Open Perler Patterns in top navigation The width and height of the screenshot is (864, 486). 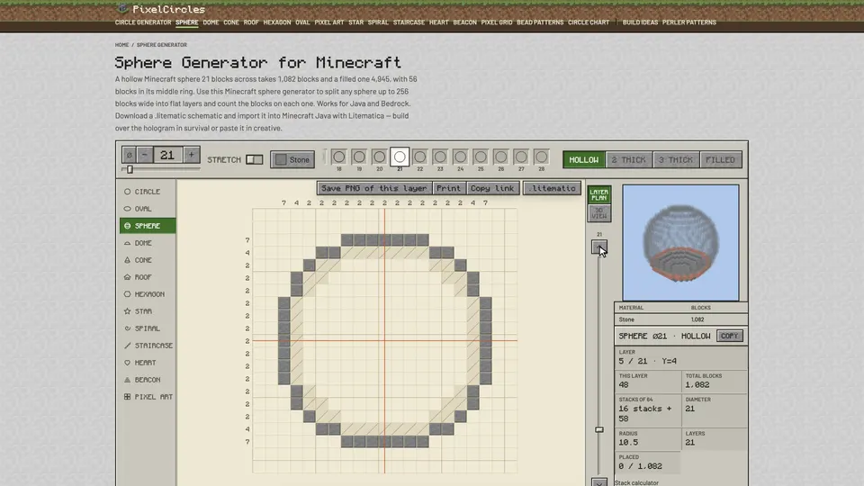tap(688, 22)
